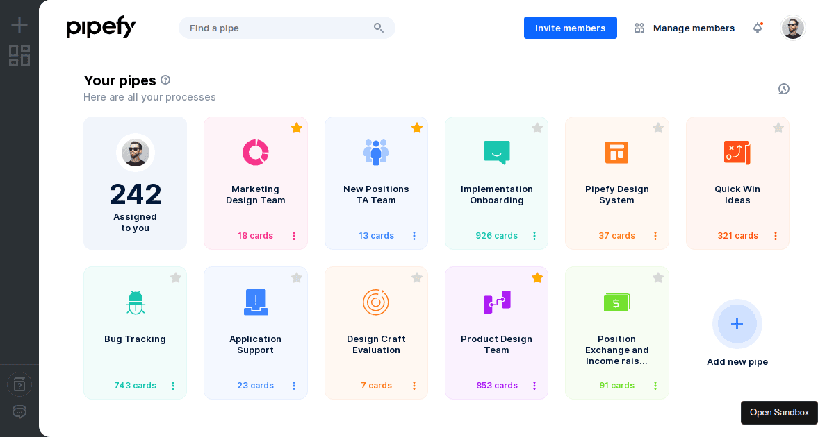The height and width of the screenshot is (437, 834).
Task: Open the create new item plus icon in sidebar
Action: (19, 24)
